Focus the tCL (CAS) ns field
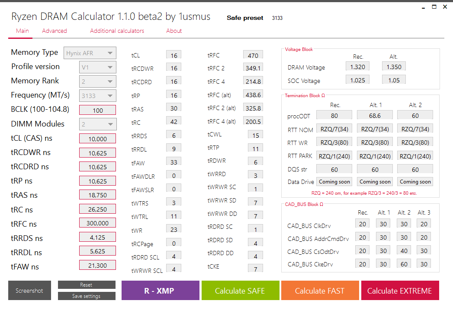The image size is (453, 310). coord(98,139)
